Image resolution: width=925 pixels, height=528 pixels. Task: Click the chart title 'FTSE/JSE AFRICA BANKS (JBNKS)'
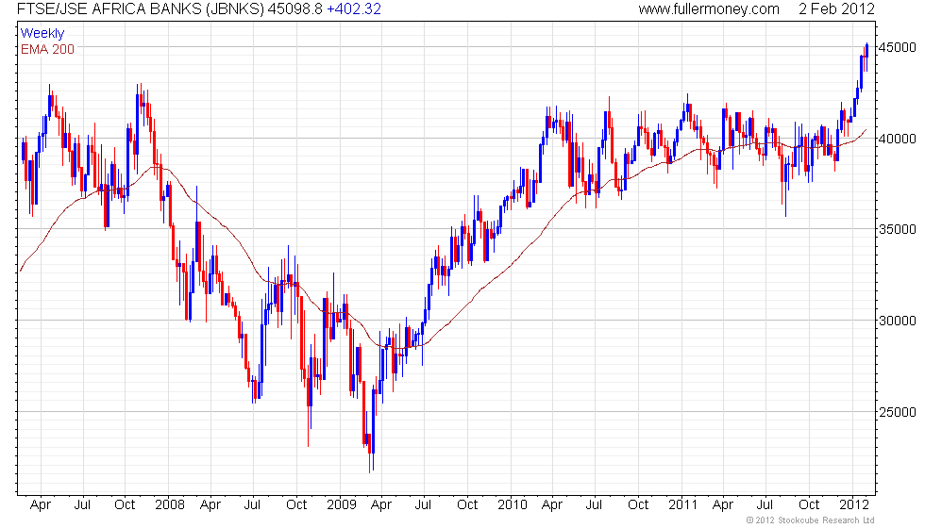[141, 8]
